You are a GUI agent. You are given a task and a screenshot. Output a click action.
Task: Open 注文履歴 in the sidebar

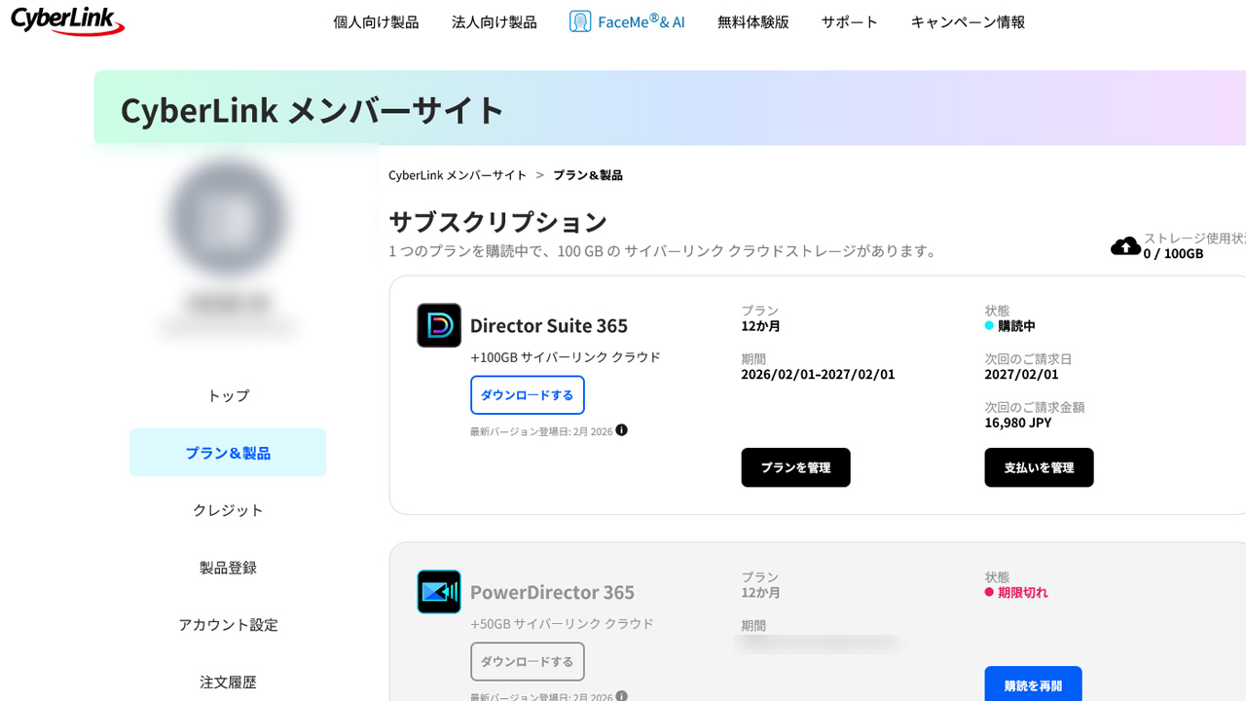(x=228, y=682)
